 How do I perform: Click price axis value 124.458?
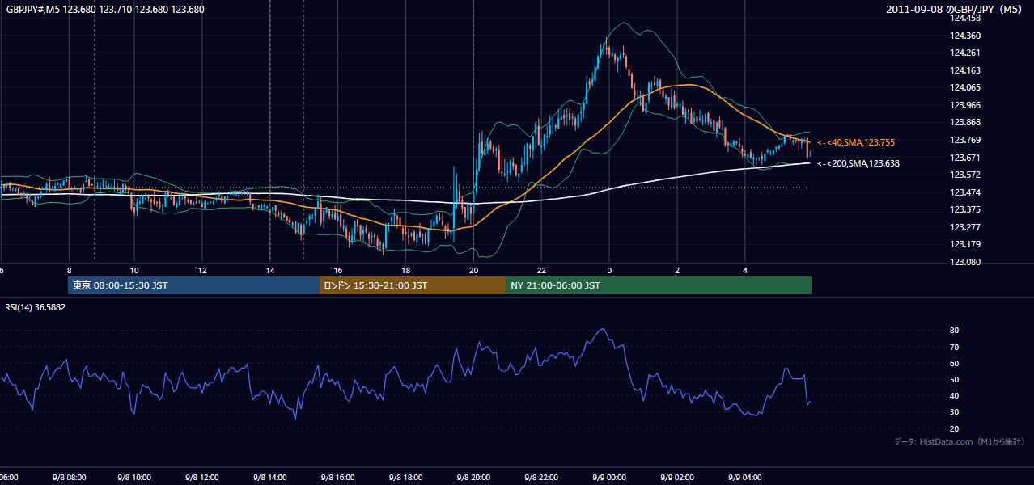point(966,18)
